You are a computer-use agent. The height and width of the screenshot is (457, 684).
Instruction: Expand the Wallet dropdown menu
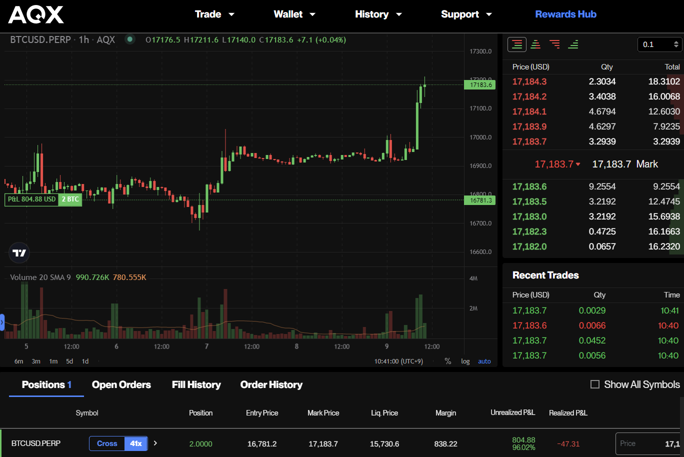click(294, 14)
